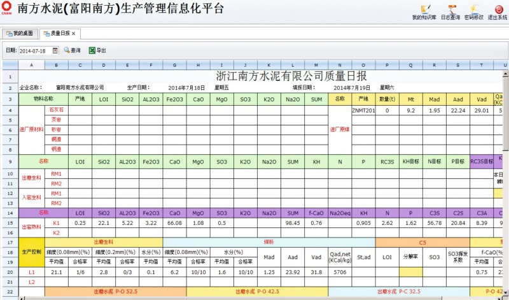Viewport: 509px width, 300px height.
Task: Click the date input field
Action: (x=34, y=50)
